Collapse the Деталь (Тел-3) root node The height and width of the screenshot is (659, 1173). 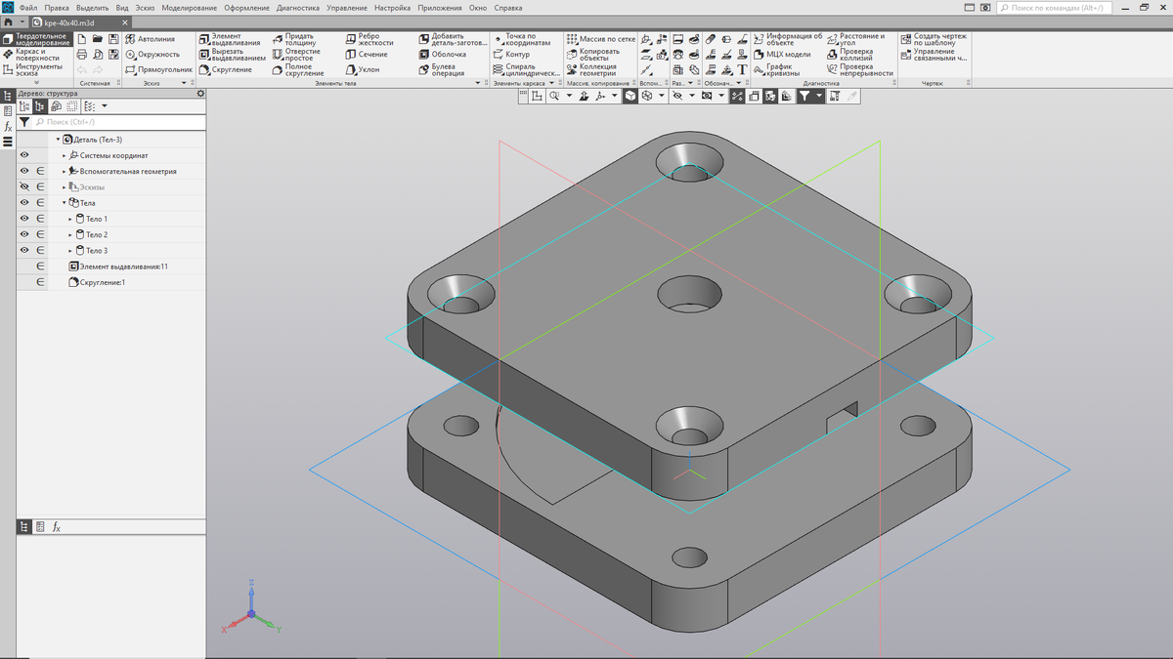click(x=58, y=140)
